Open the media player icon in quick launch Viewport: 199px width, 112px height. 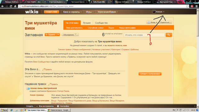21,110
